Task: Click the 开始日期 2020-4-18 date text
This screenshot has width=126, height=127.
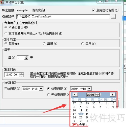Action: (x=30, y=89)
